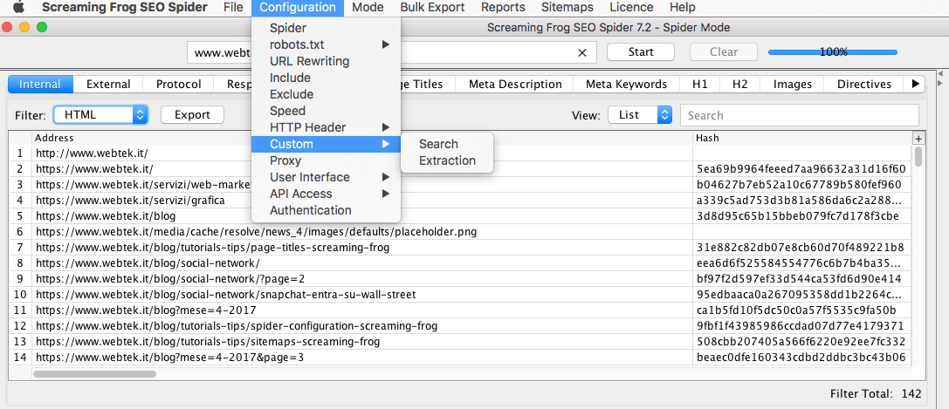Expand the API Access submenu

(326, 194)
